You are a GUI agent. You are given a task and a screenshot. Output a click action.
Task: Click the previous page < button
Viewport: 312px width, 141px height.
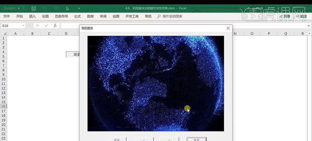point(144,139)
